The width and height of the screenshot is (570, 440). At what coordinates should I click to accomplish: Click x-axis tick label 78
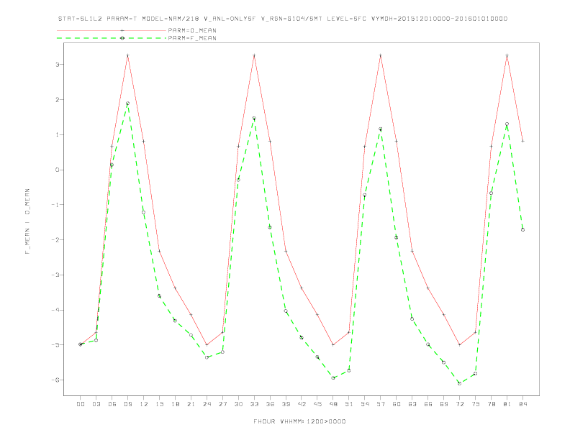(x=491, y=404)
